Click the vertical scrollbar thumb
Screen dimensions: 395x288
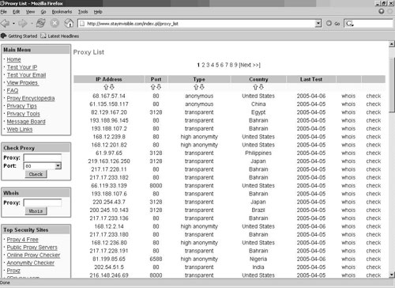point(392,85)
